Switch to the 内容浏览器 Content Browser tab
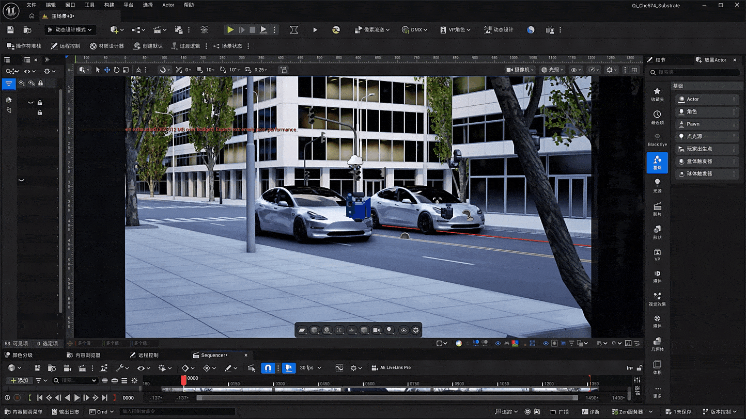Image resolution: width=746 pixels, height=419 pixels. click(84, 355)
